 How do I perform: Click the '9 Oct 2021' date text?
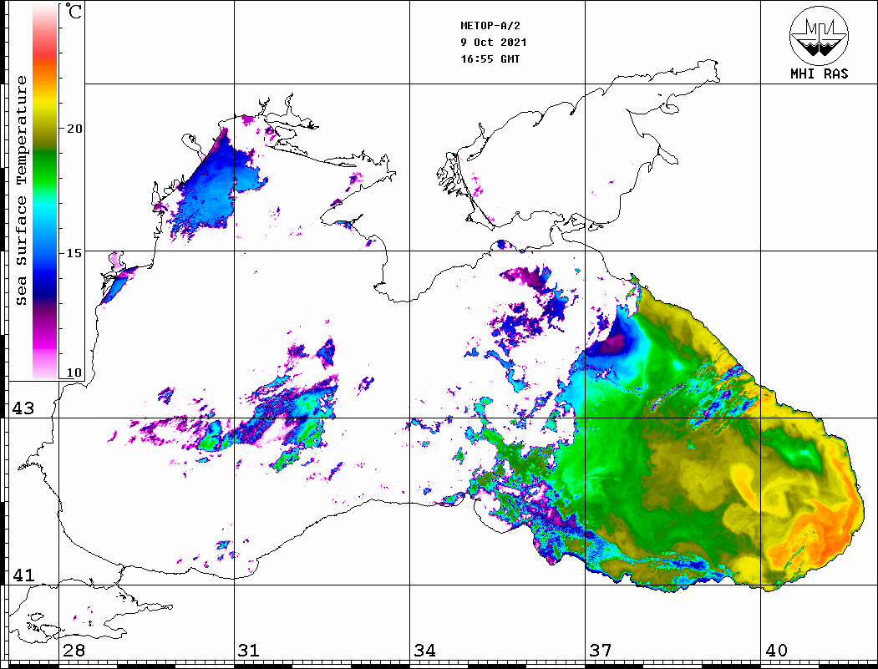[x=494, y=43]
